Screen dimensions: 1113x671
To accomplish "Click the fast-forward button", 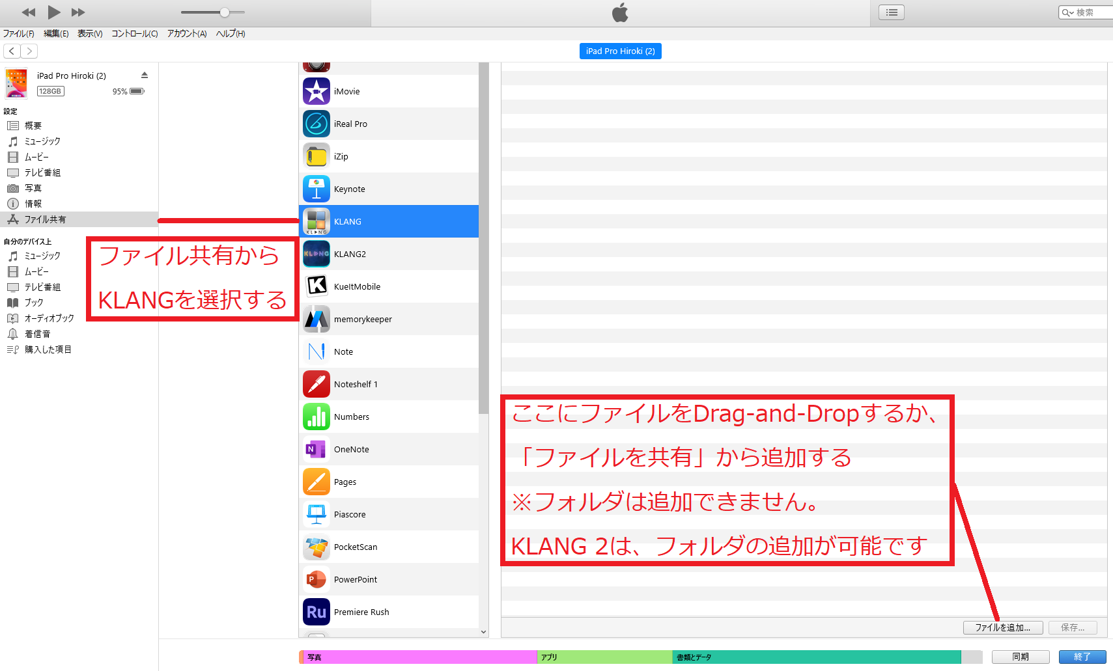I will point(78,12).
